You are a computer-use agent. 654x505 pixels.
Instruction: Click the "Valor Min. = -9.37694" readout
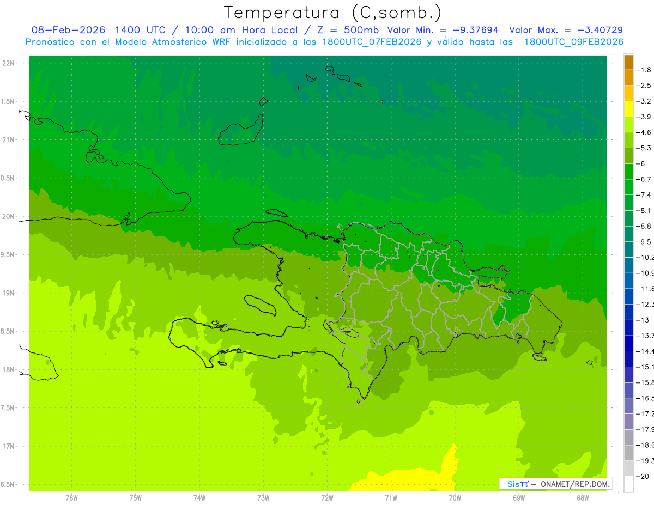coord(444,30)
